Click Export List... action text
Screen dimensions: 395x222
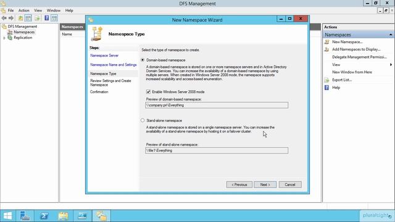[342, 80]
